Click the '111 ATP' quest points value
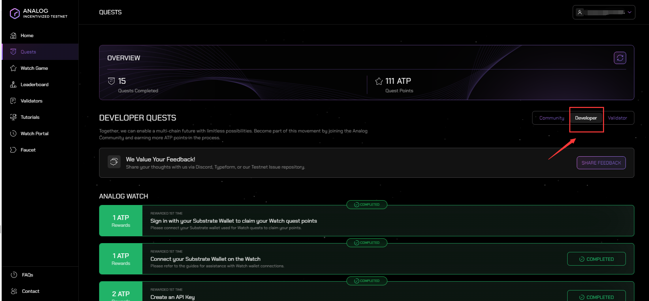The width and height of the screenshot is (649, 301). click(398, 81)
